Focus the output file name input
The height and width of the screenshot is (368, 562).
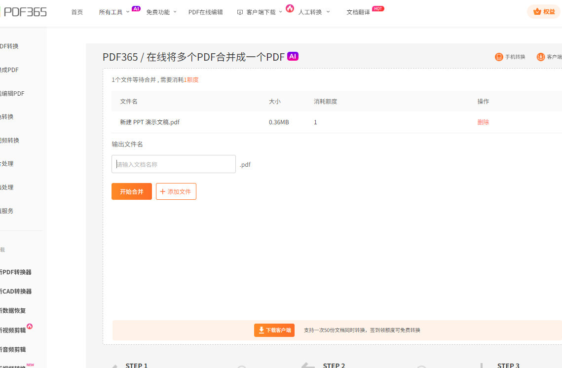pos(174,164)
